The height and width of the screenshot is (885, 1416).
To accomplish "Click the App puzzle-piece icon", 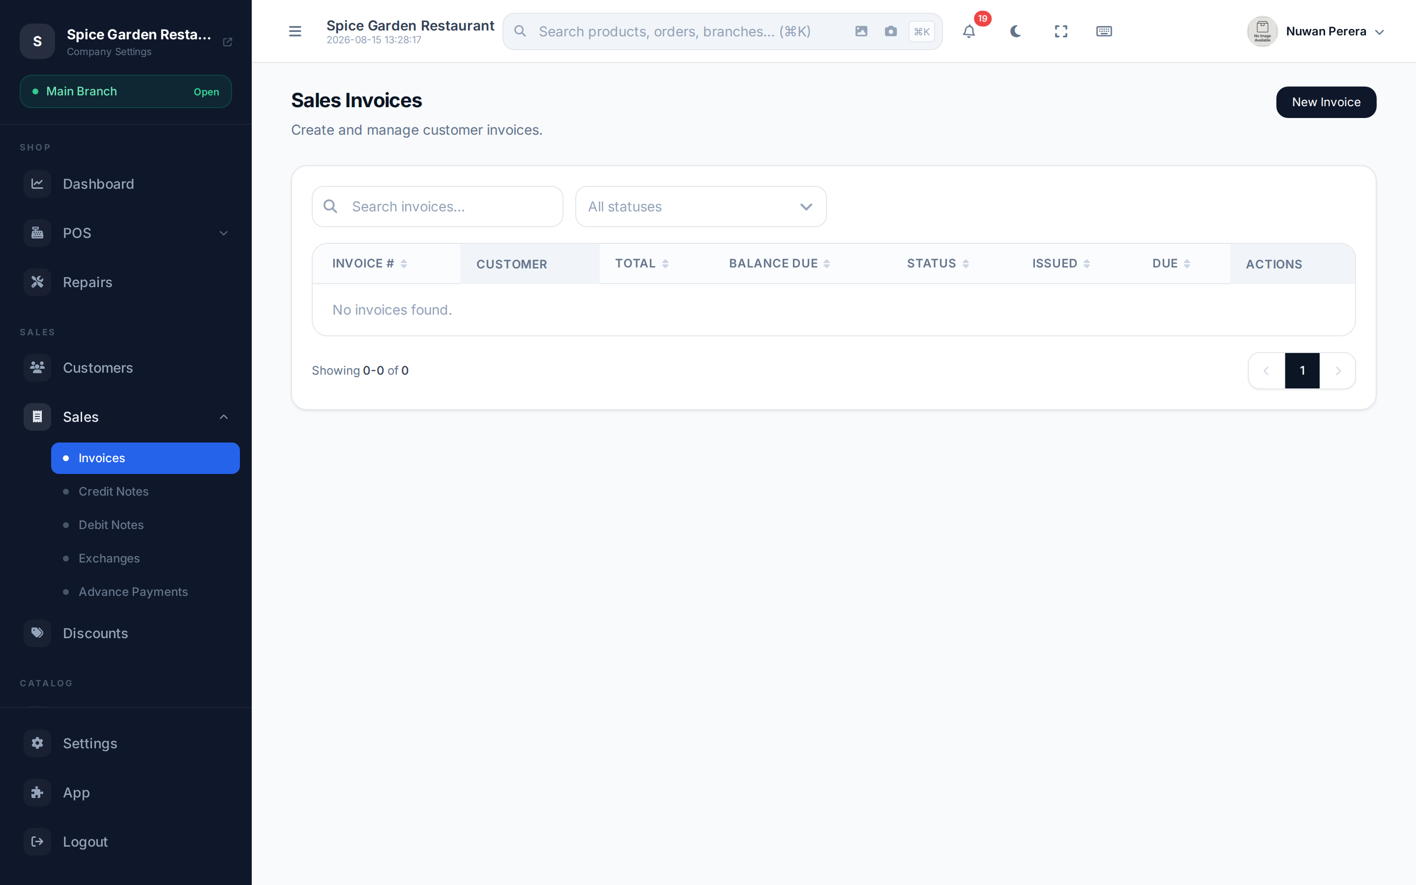I will tap(37, 792).
